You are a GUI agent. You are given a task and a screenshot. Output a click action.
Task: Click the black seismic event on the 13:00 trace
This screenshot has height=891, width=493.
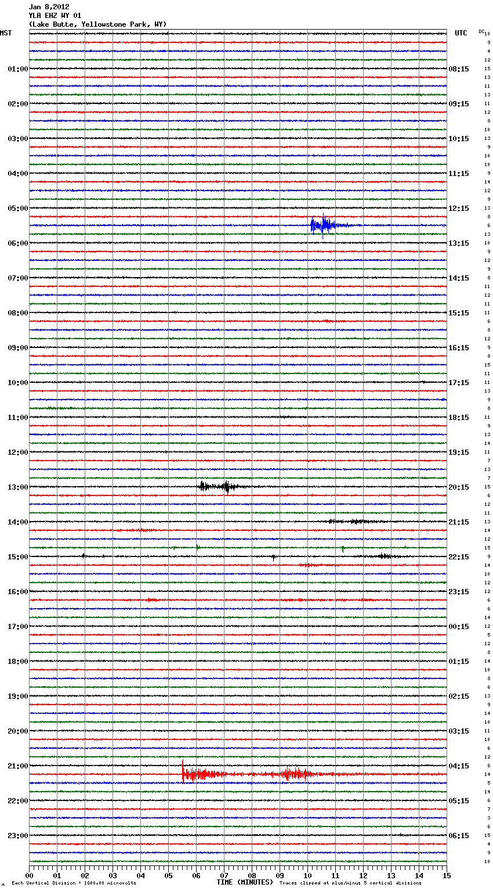click(x=223, y=487)
